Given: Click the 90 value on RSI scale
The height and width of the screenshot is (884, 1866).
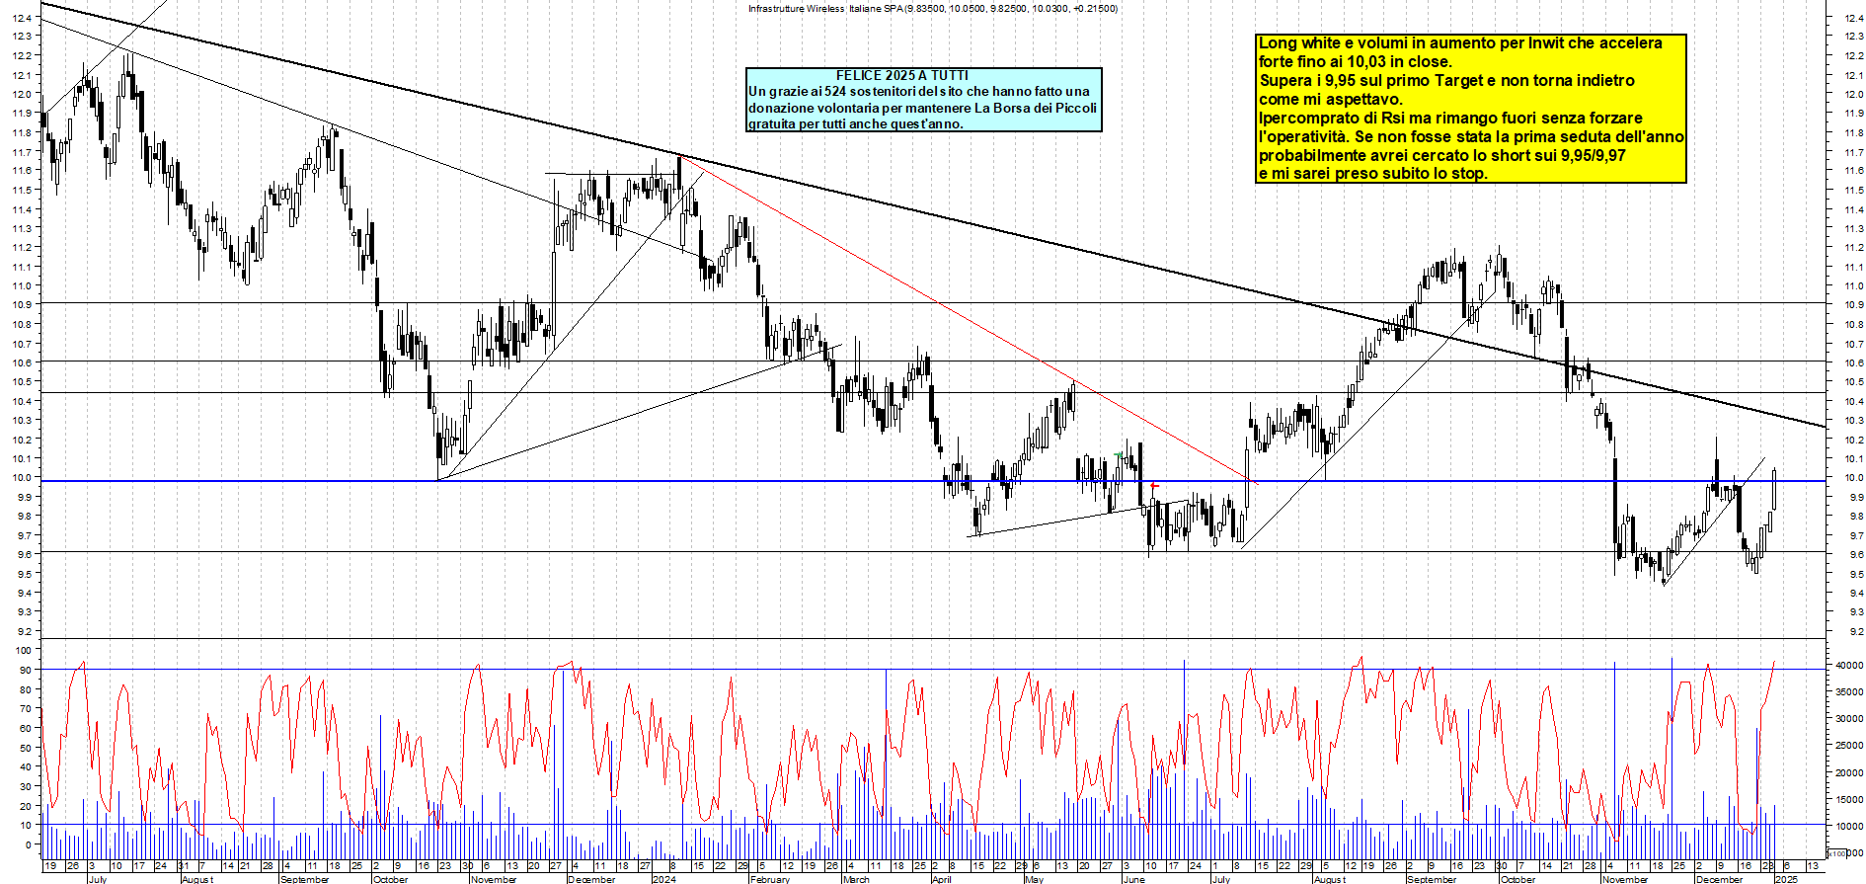Looking at the screenshot, I should [x=26, y=670].
